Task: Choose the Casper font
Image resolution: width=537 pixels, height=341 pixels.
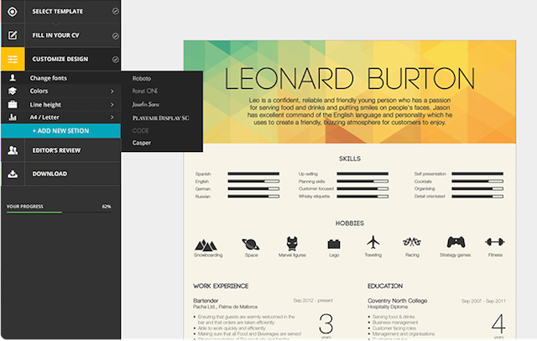Action: pyautogui.click(x=142, y=143)
